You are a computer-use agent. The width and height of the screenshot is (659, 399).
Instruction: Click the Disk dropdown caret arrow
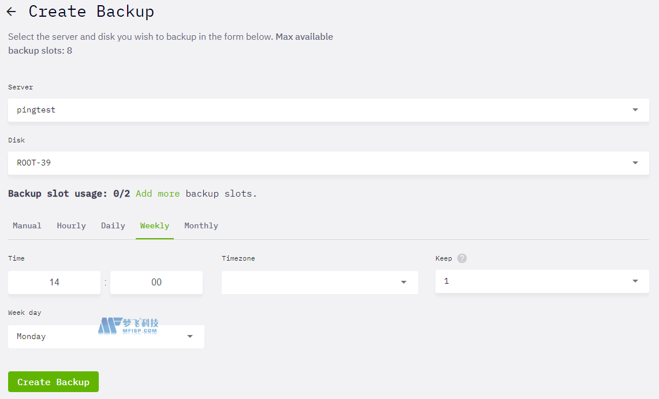click(x=635, y=163)
